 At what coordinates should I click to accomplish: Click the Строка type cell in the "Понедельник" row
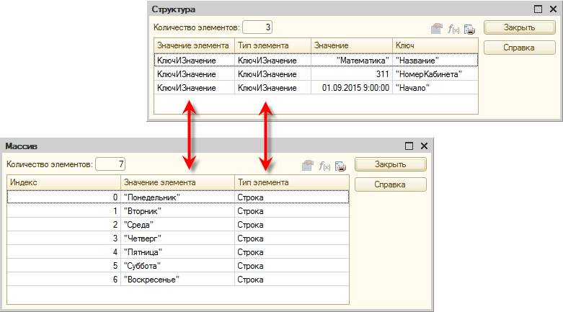pos(291,197)
